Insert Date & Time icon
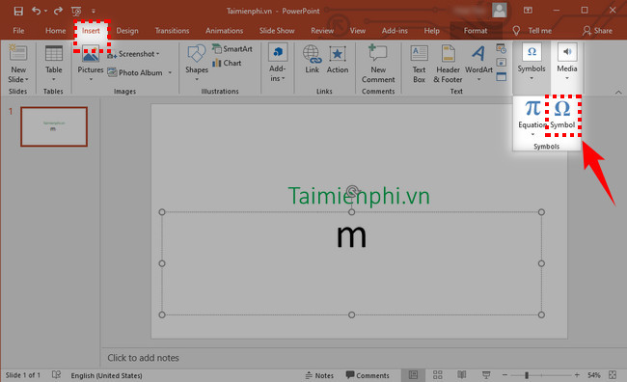627x382 pixels. [501, 49]
